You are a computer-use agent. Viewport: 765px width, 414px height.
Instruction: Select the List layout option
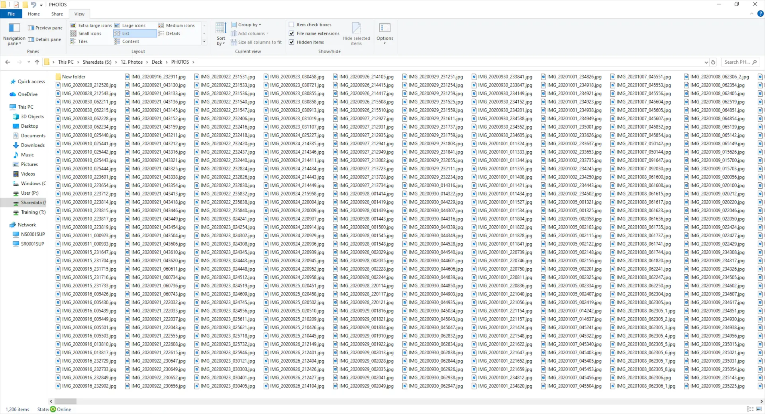[x=135, y=33]
